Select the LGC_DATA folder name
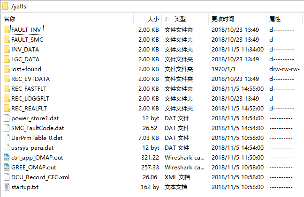Image resolution: width=304 pixels, height=197 pixels. (x=25, y=59)
